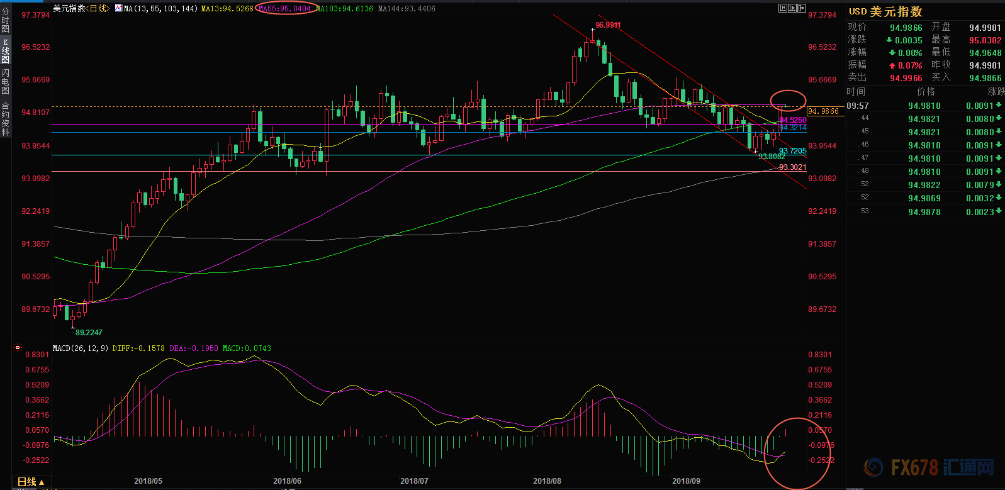This screenshot has width=1005, height=490.
Task: Click the 时间 column header in tick list
Action: click(x=856, y=92)
